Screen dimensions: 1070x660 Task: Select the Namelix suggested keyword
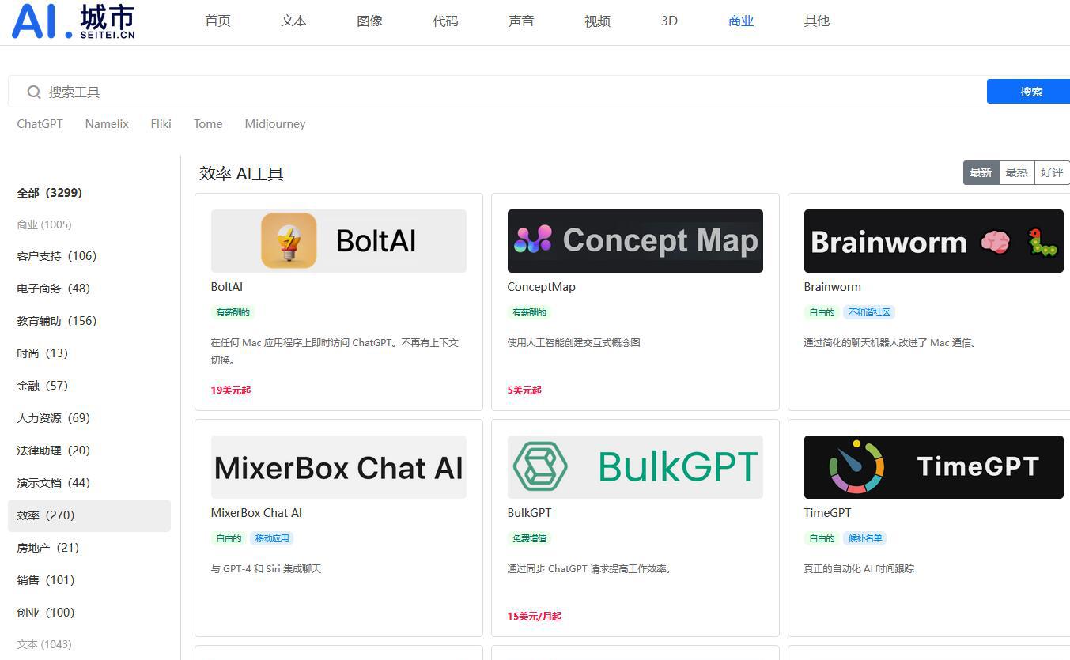pyautogui.click(x=107, y=124)
